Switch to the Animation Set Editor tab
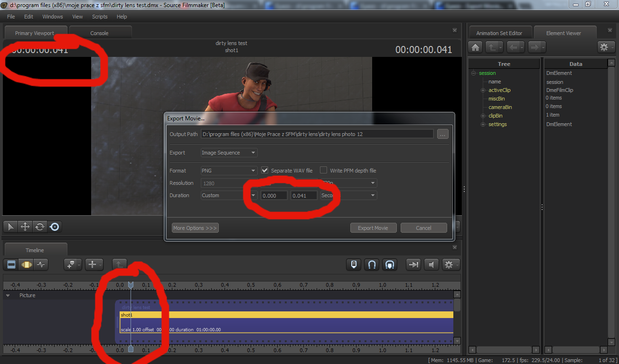Image resolution: width=619 pixels, height=364 pixels. pos(499,33)
